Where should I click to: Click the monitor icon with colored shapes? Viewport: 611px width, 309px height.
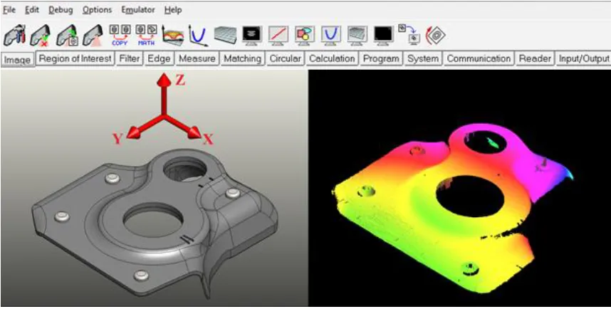305,36
